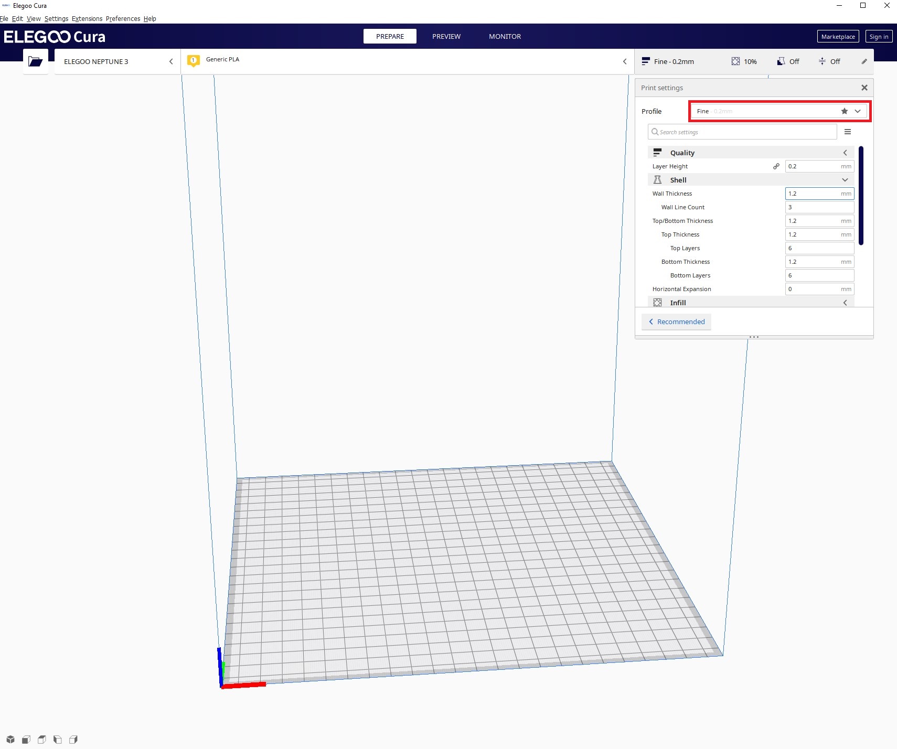Image resolution: width=897 pixels, height=749 pixels.
Task: Open the Preferences menu
Action: 123,19
